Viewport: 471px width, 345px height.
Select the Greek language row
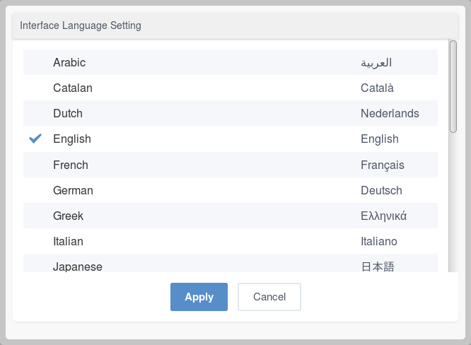click(231, 216)
